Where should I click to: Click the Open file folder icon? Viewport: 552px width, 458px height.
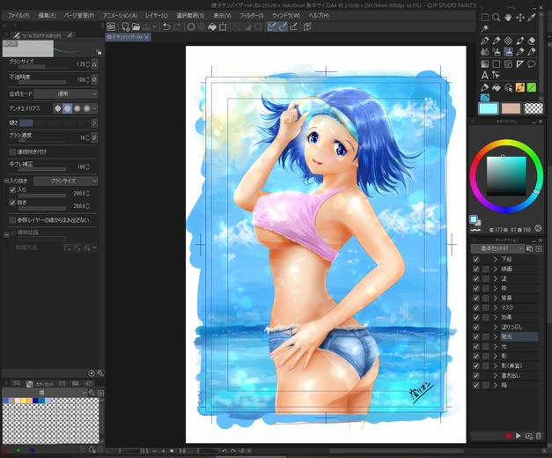[x=136, y=26]
